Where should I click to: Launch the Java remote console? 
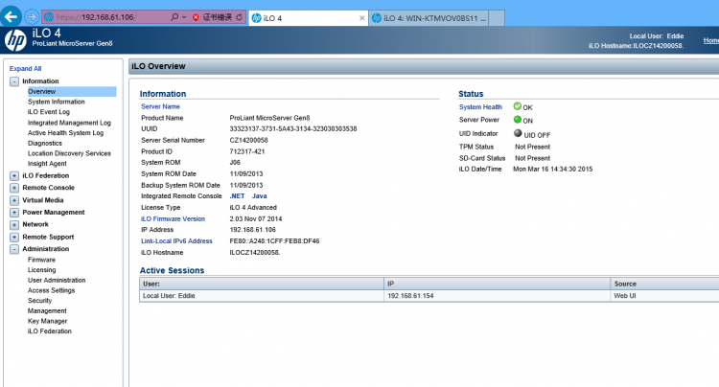[259, 196]
